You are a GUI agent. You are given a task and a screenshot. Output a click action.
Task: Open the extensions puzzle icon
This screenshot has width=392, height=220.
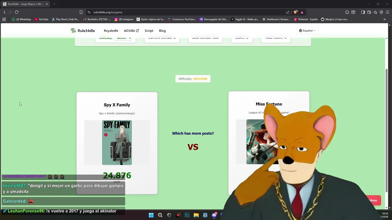click(347, 12)
